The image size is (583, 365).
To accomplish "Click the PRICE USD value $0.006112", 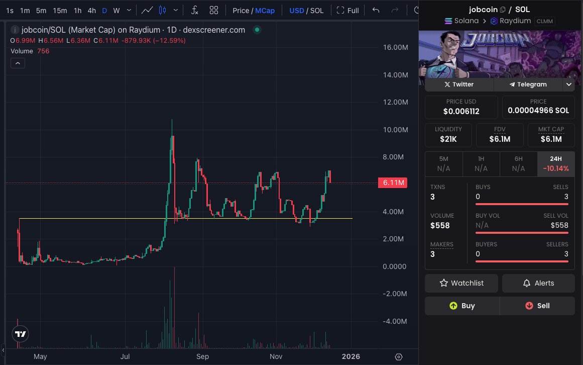I will [x=461, y=111].
